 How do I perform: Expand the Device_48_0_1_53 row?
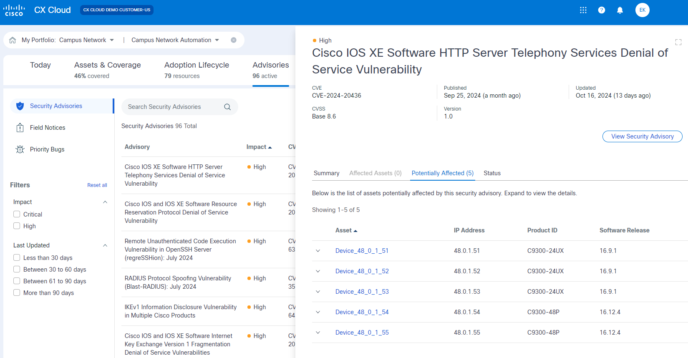[318, 292]
